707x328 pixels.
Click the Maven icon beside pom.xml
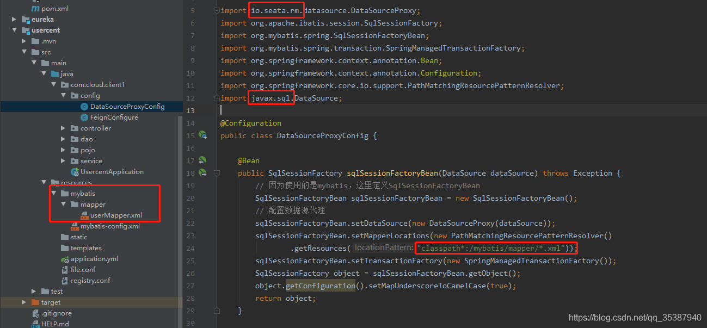tap(35, 9)
